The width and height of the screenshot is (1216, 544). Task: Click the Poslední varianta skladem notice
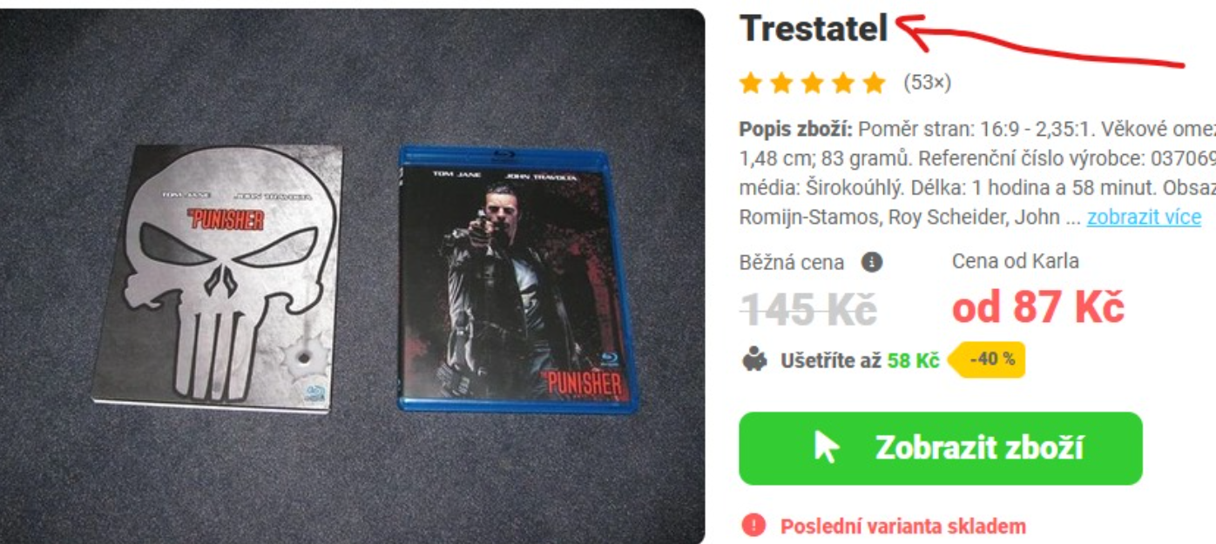coord(902,526)
